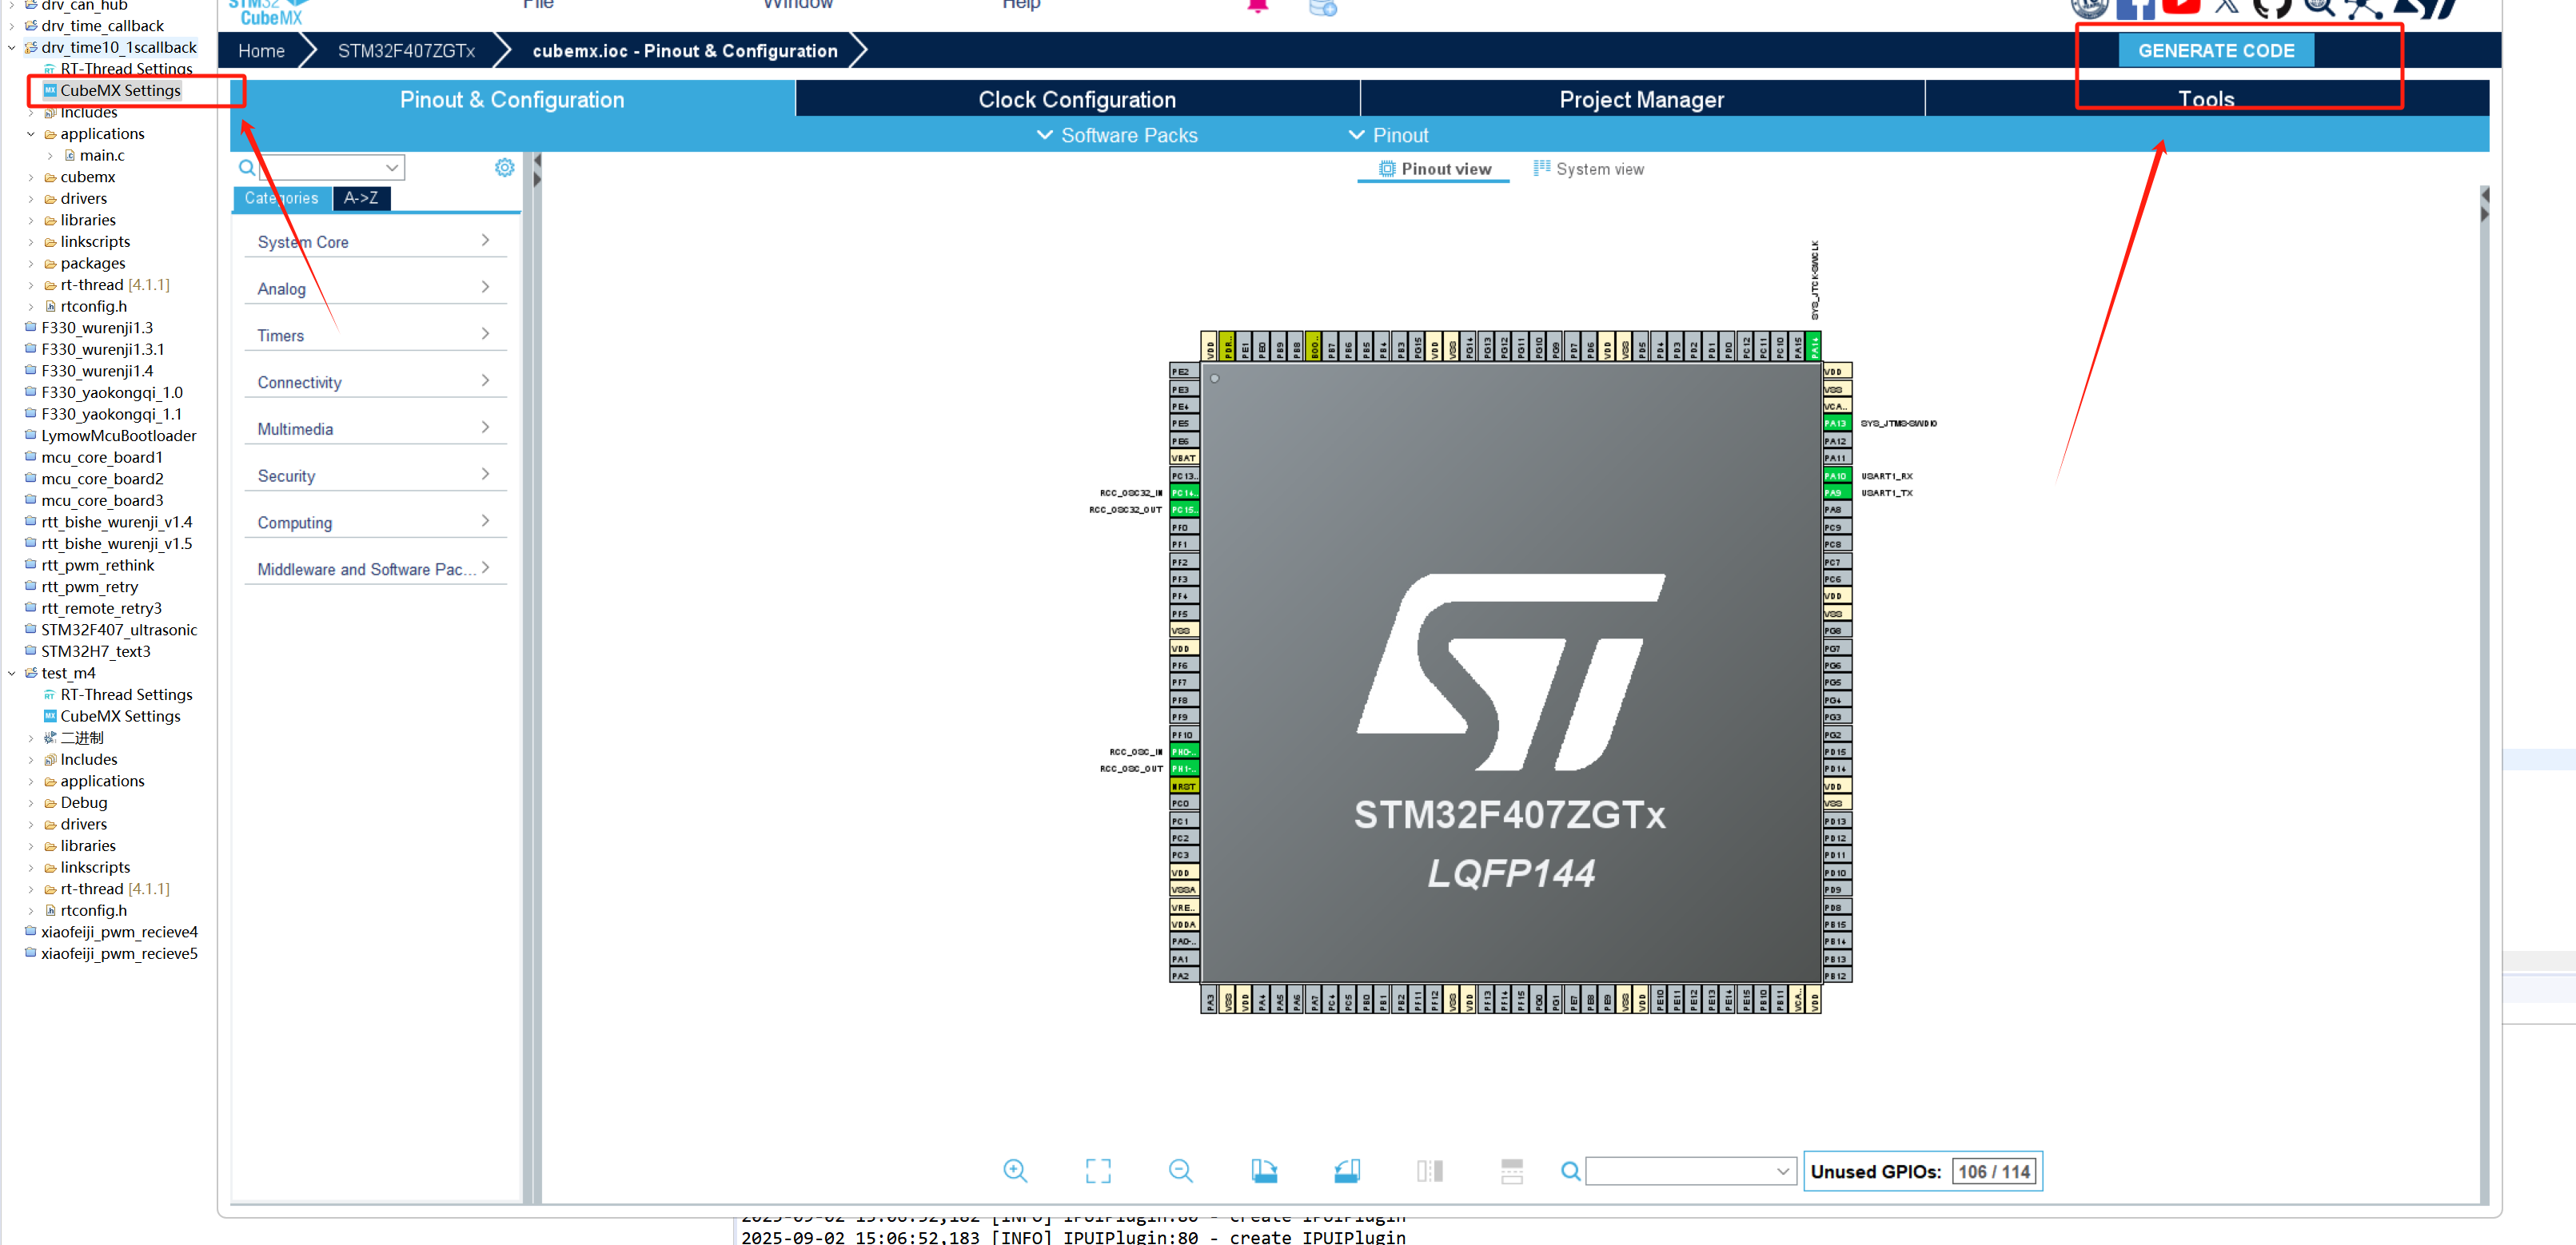Viewport: 2576px width, 1245px height.
Task: Click the green PA10 pin (USART1_RX)
Action: [x=1836, y=475]
